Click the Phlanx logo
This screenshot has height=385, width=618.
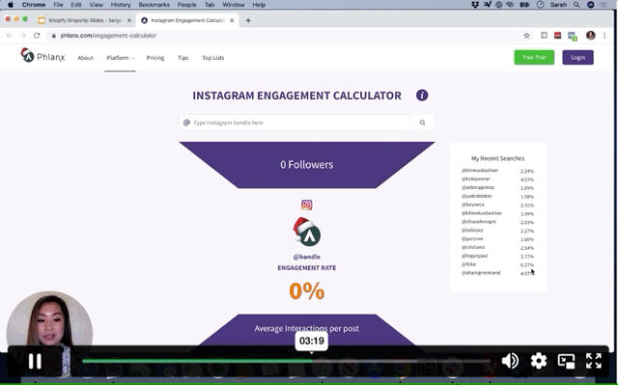42,56
